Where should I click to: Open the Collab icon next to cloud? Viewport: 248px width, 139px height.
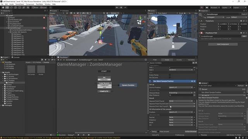(201, 8)
